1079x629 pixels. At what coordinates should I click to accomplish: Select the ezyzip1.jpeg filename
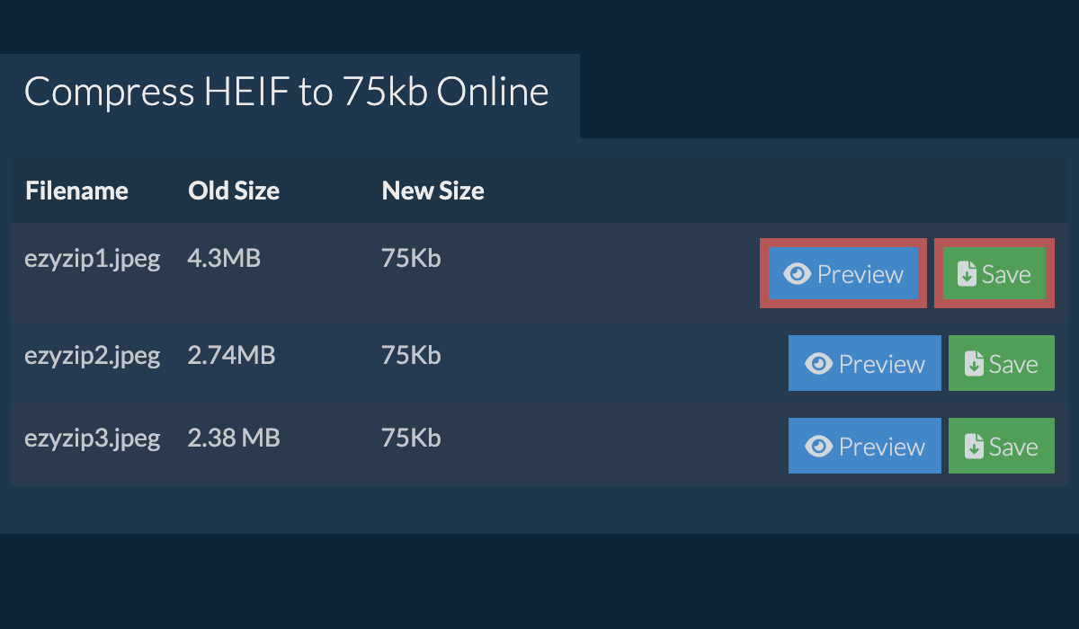pyautogui.click(x=93, y=260)
